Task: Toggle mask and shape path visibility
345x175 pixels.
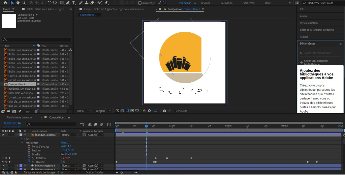Action: pyautogui.click(x=127, y=111)
